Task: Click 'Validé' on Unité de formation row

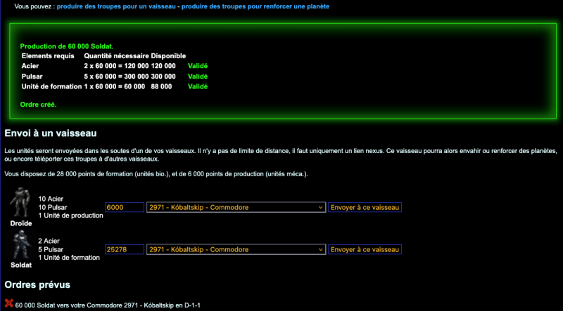Action: coord(198,86)
